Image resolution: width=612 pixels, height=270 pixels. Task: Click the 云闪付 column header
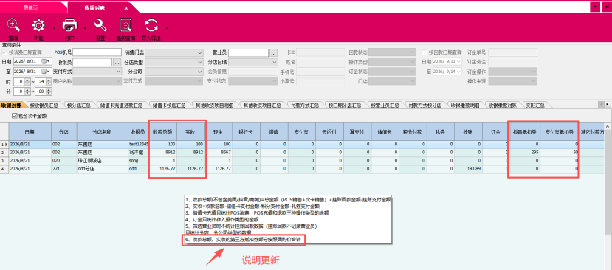tap(330, 132)
